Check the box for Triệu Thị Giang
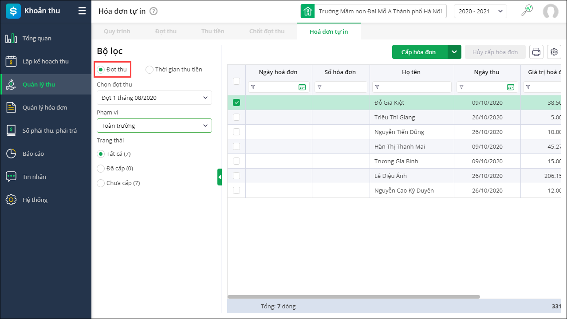 coord(236,118)
